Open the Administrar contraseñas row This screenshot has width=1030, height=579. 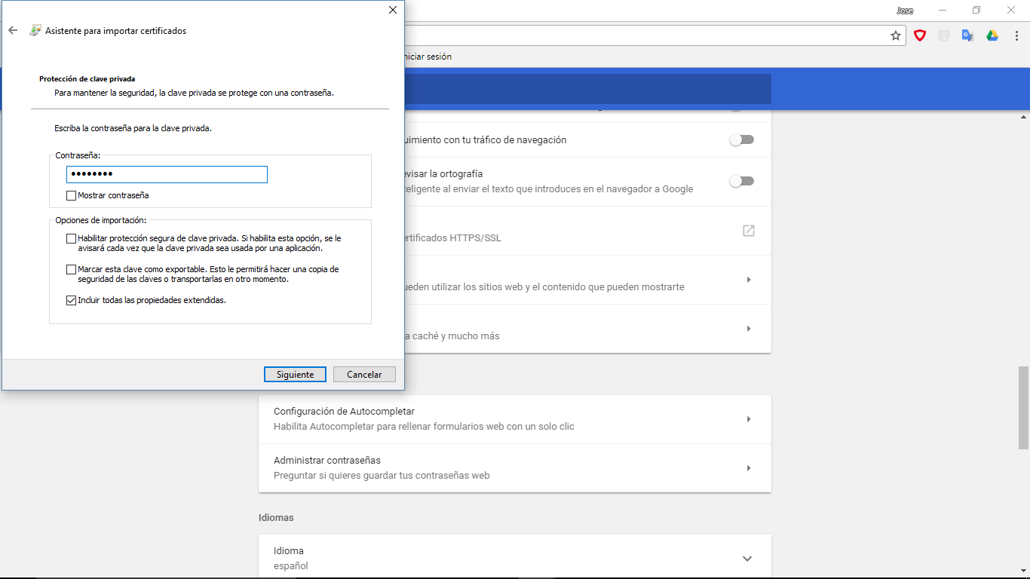click(514, 467)
